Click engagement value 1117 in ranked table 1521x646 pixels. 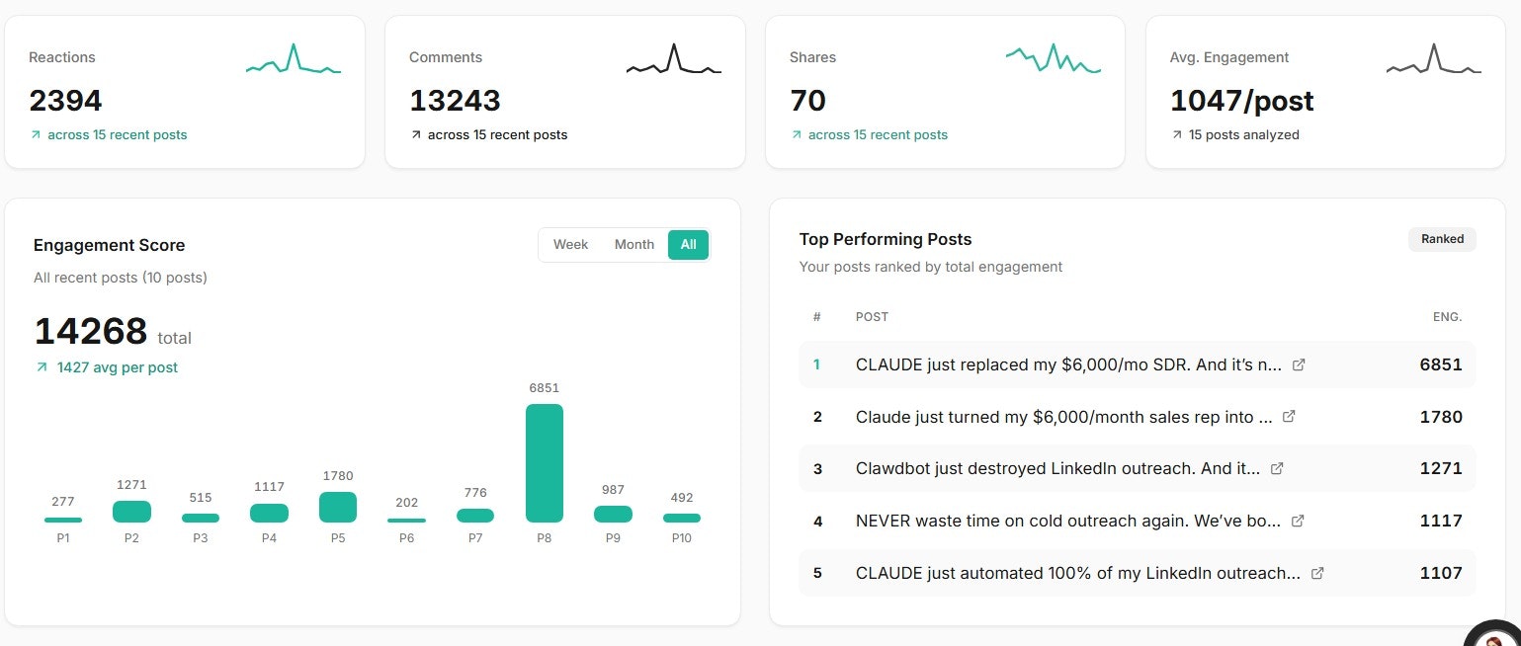point(1441,521)
